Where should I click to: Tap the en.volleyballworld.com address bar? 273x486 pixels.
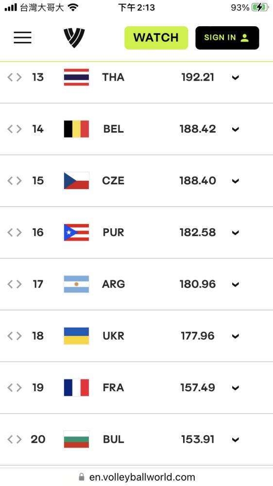pyautogui.click(x=136, y=477)
